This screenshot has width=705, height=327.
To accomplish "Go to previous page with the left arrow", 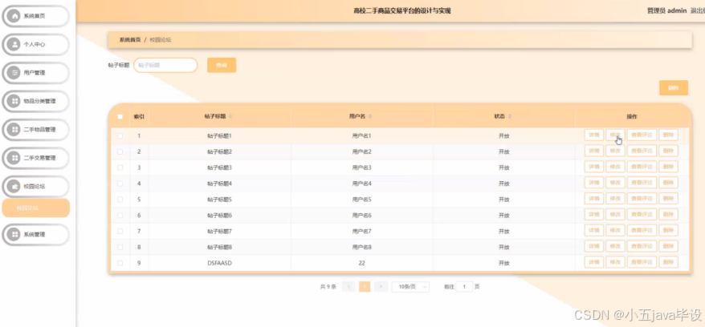I will (x=348, y=287).
